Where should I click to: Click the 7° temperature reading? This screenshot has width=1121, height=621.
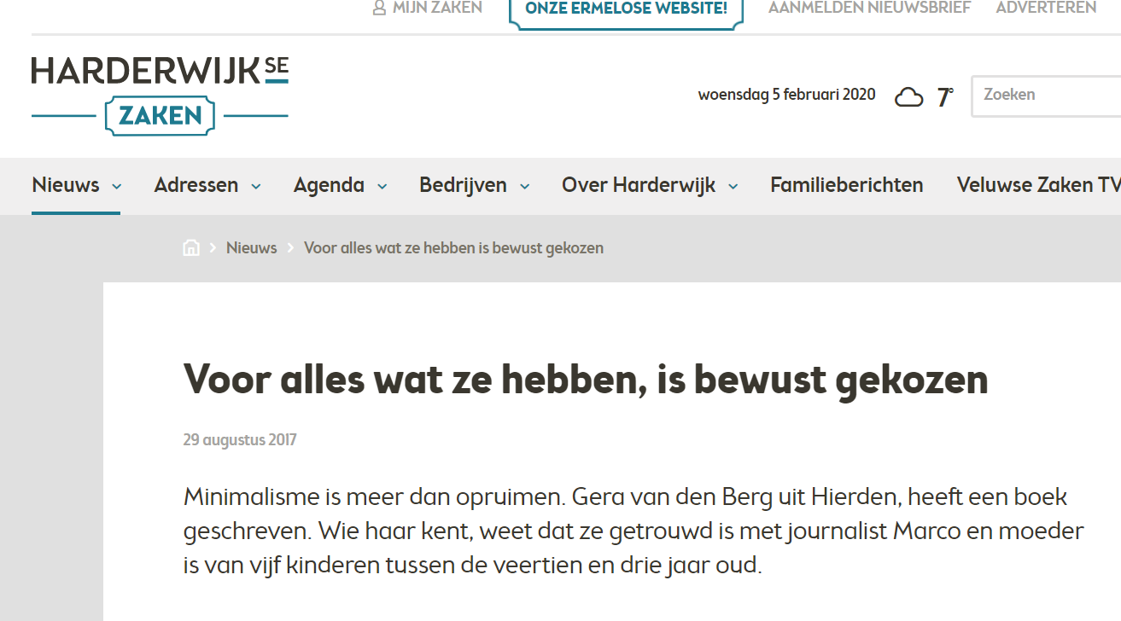tap(944, 97)
